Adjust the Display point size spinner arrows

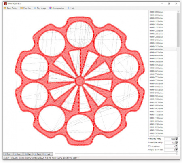(177, 150)
